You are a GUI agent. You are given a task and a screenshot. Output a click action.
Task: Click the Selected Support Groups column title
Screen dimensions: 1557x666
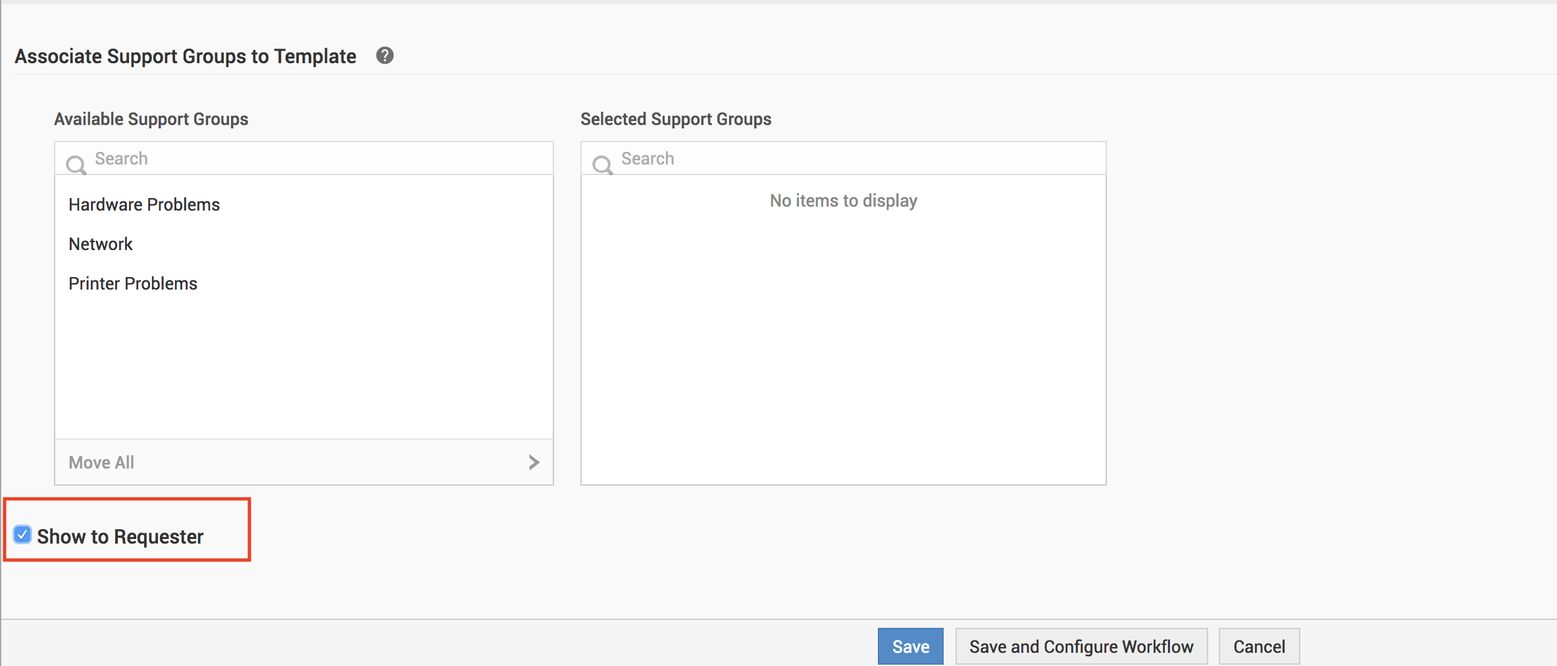tap(676, 119)
